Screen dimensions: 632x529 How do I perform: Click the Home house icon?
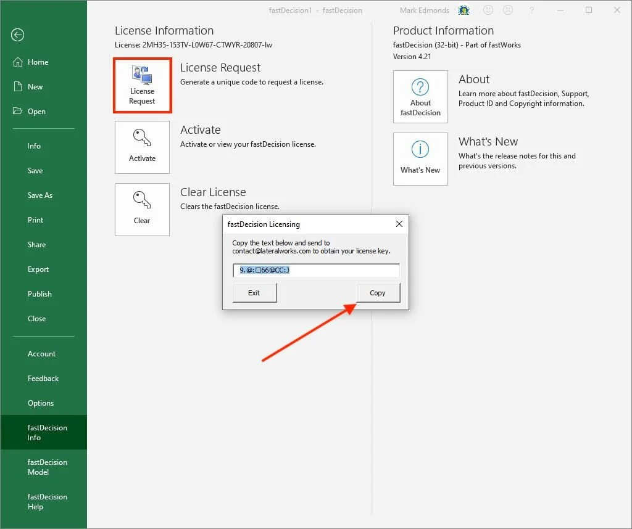(x=18, y=62)
